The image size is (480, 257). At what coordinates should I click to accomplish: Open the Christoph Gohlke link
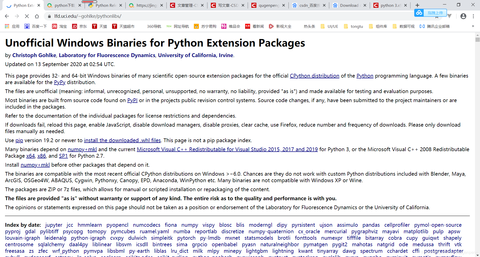click(x=34, y=55)
